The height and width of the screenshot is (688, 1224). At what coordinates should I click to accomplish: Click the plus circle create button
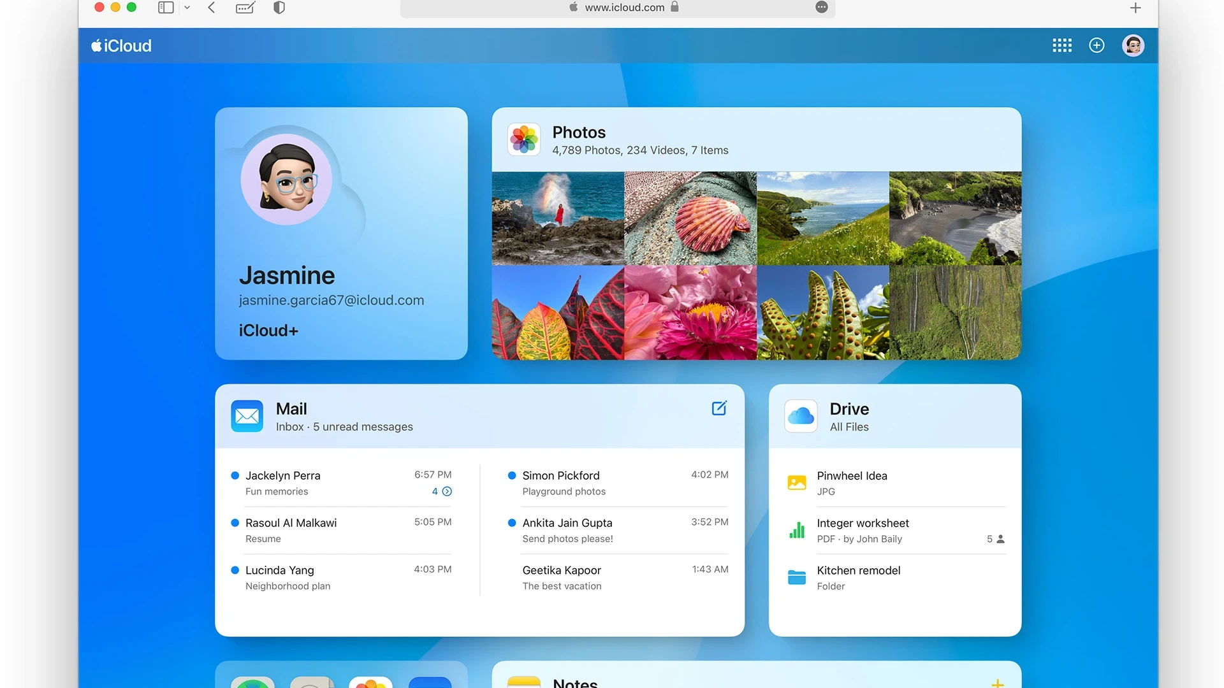[1096, 45]
